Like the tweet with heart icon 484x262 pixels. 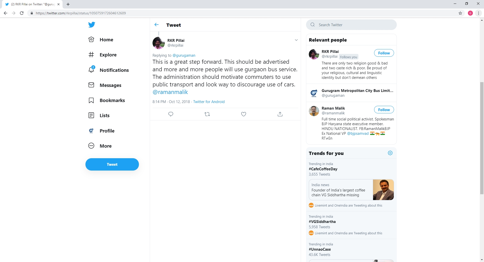point(244,114)
